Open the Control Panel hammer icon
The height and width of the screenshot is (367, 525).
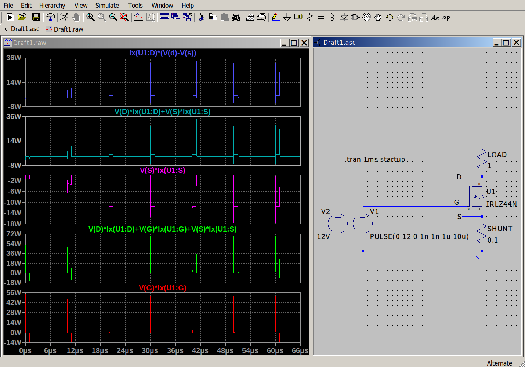click(50, 17)
